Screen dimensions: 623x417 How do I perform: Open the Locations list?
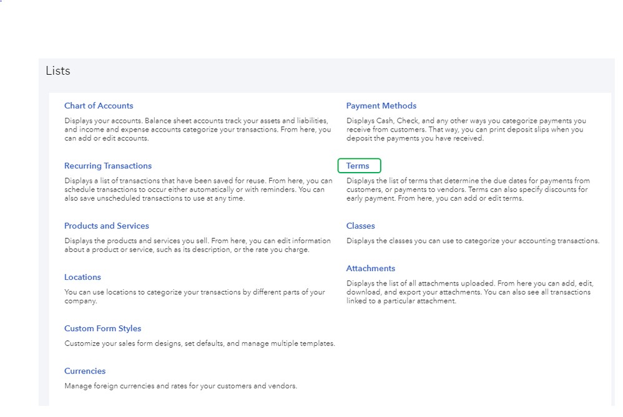(x=82, y=277)
